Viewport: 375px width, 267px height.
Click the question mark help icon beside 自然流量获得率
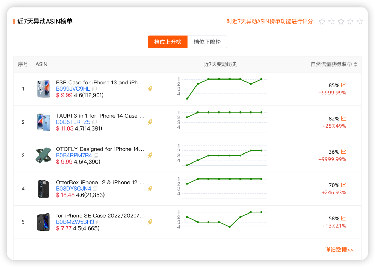pos(350,64)
